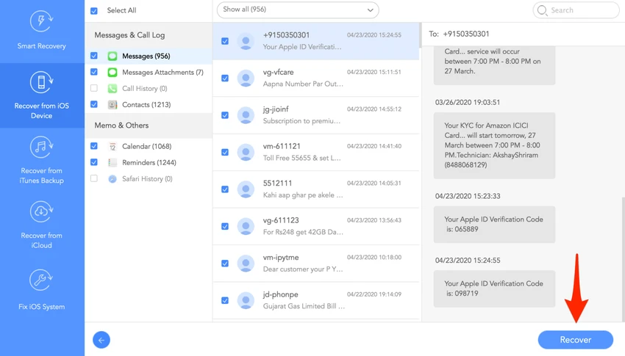
Task: Toggle the Select All checkbox
Action: [94, 11]
